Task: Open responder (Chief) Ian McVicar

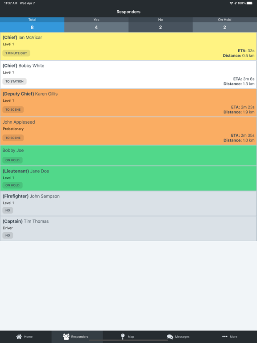Action: (x=128, y=46)
